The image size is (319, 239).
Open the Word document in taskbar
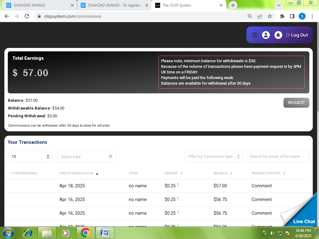pyautogui.click(x=105, y=233)
